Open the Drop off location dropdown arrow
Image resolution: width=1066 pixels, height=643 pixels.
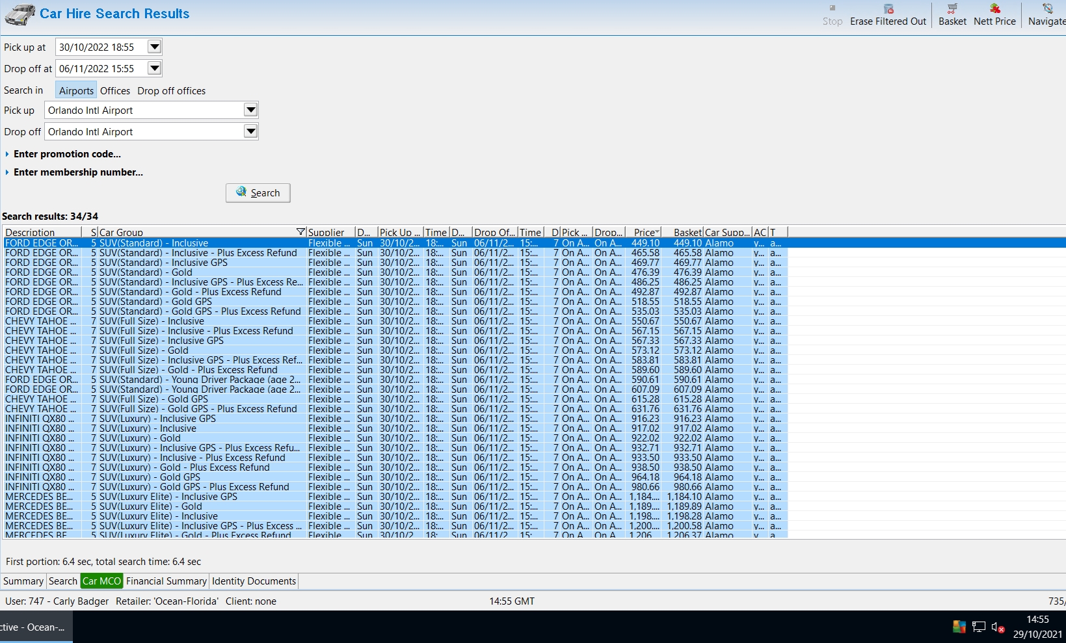(x=250, y=131)
